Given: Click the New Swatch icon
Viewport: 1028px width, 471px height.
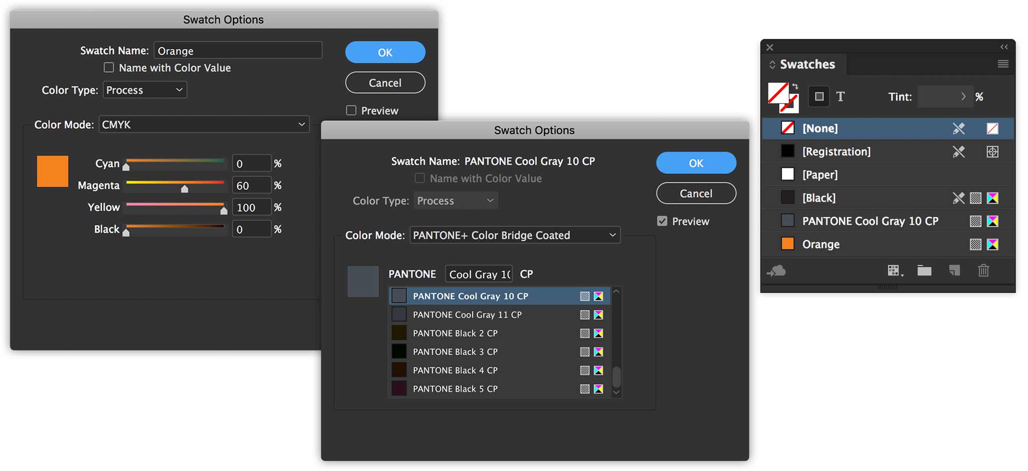Looking at the screenshot, I should click(954, 270).
